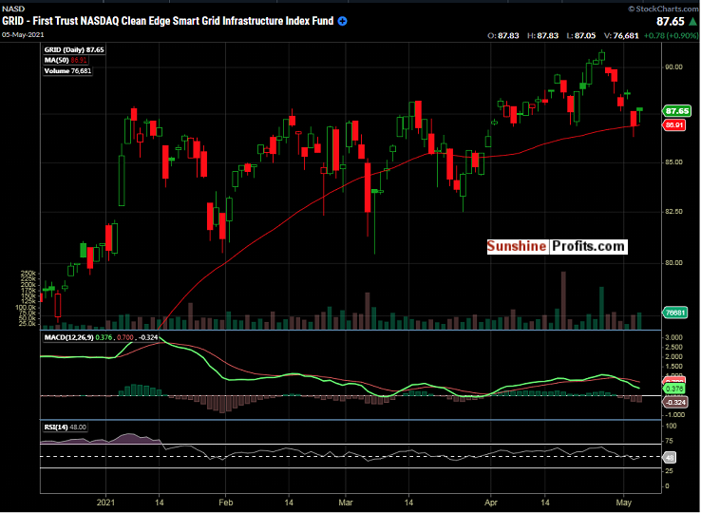Click the blue plus icon beside fund title
701x513 pixels.
[343, 21]
